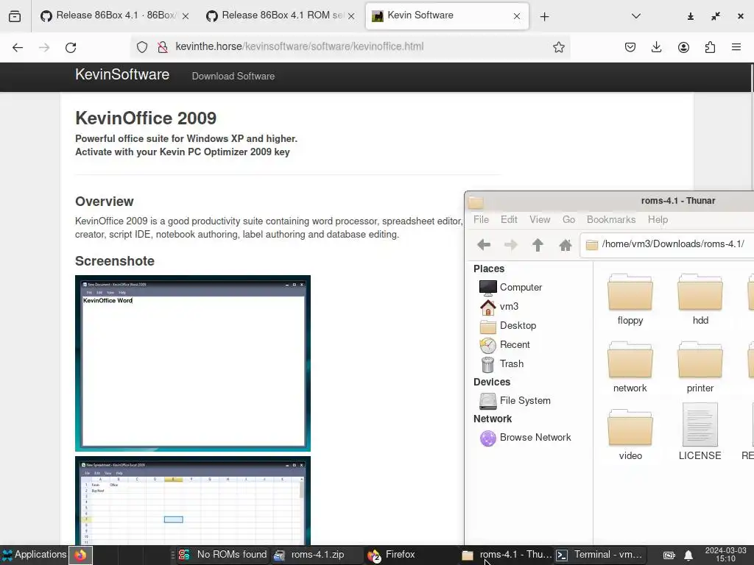The image size is (754, 565).
Task: Switch to Terminal taskbar window
Action: 600,555
